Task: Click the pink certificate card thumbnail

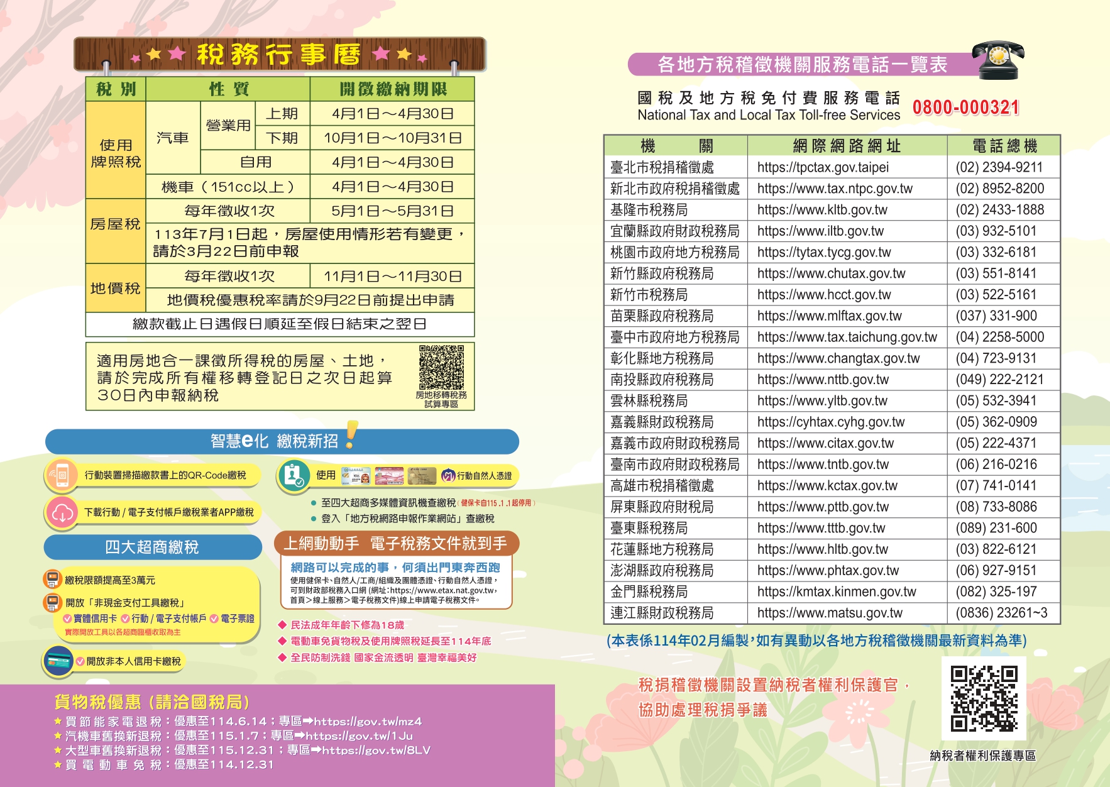Action: (389, 476)
